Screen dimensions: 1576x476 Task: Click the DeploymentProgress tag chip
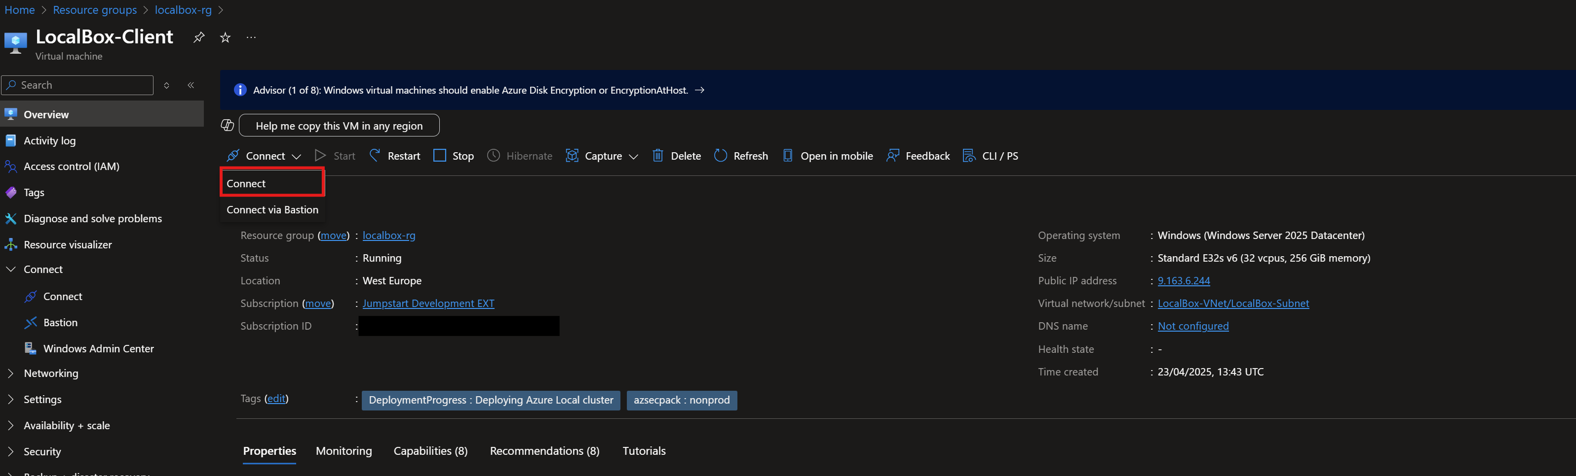click(491, 400)
